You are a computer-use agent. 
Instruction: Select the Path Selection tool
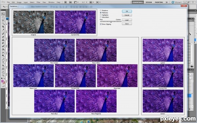tap(3, 66)
